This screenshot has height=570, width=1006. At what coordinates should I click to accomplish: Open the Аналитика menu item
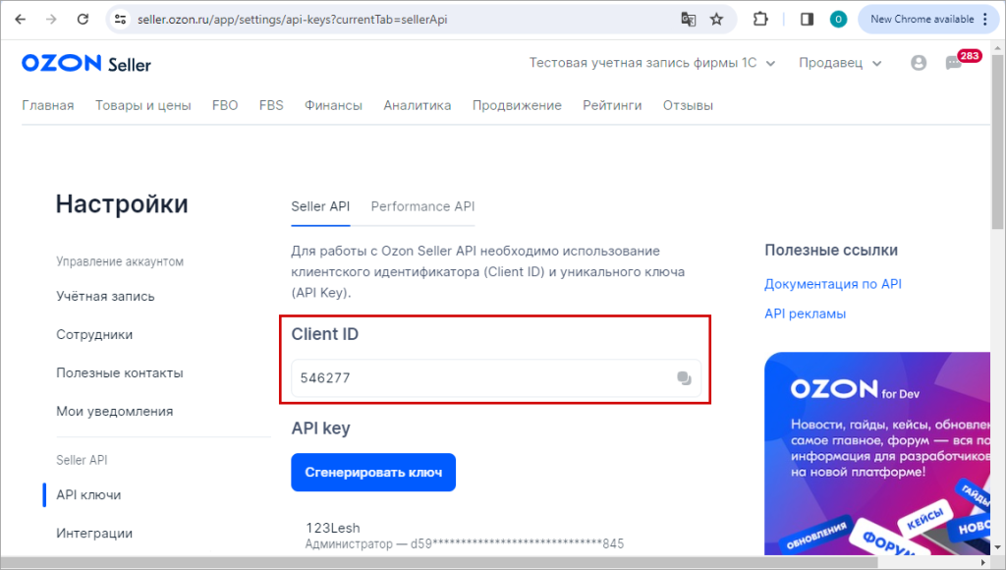417,105
